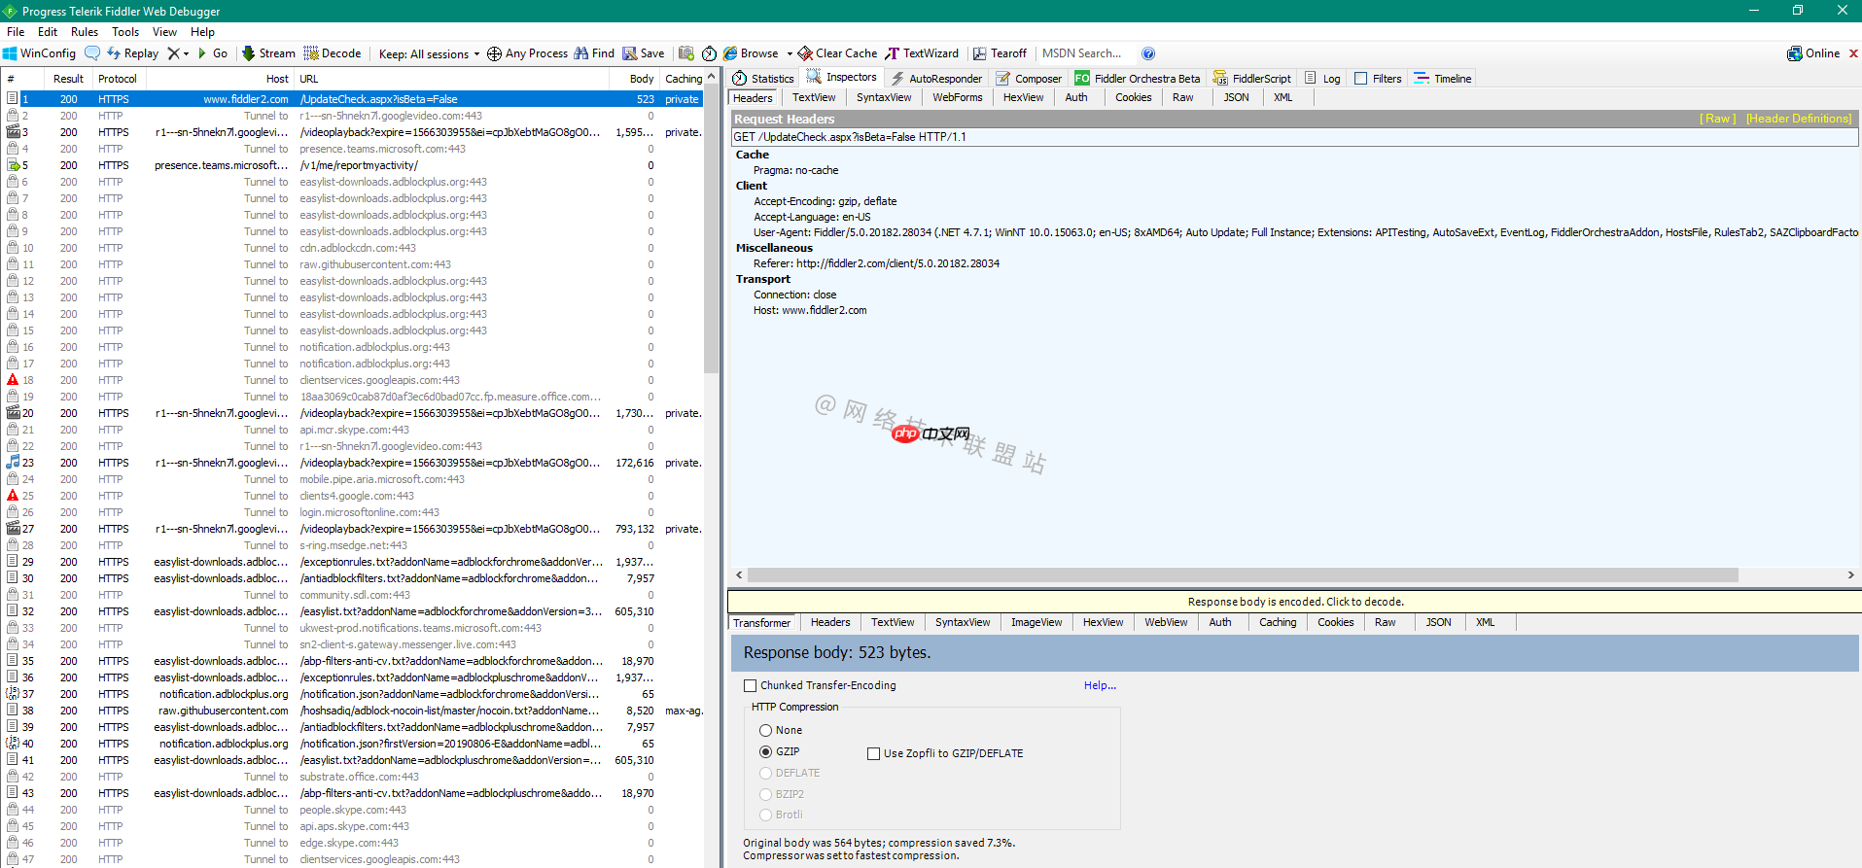1862x868 pixels.
Task: Expand the Remove (X) dropdown arrow
Action: point(186,54)
